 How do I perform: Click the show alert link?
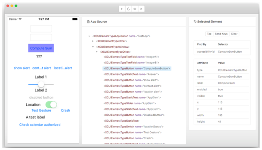pyautogui.click(x=22, y=68)
